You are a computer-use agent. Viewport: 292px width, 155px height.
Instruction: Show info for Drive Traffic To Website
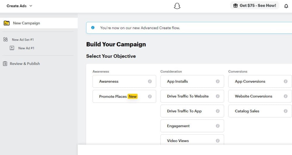pyautogui.click(x=218, y=96)
